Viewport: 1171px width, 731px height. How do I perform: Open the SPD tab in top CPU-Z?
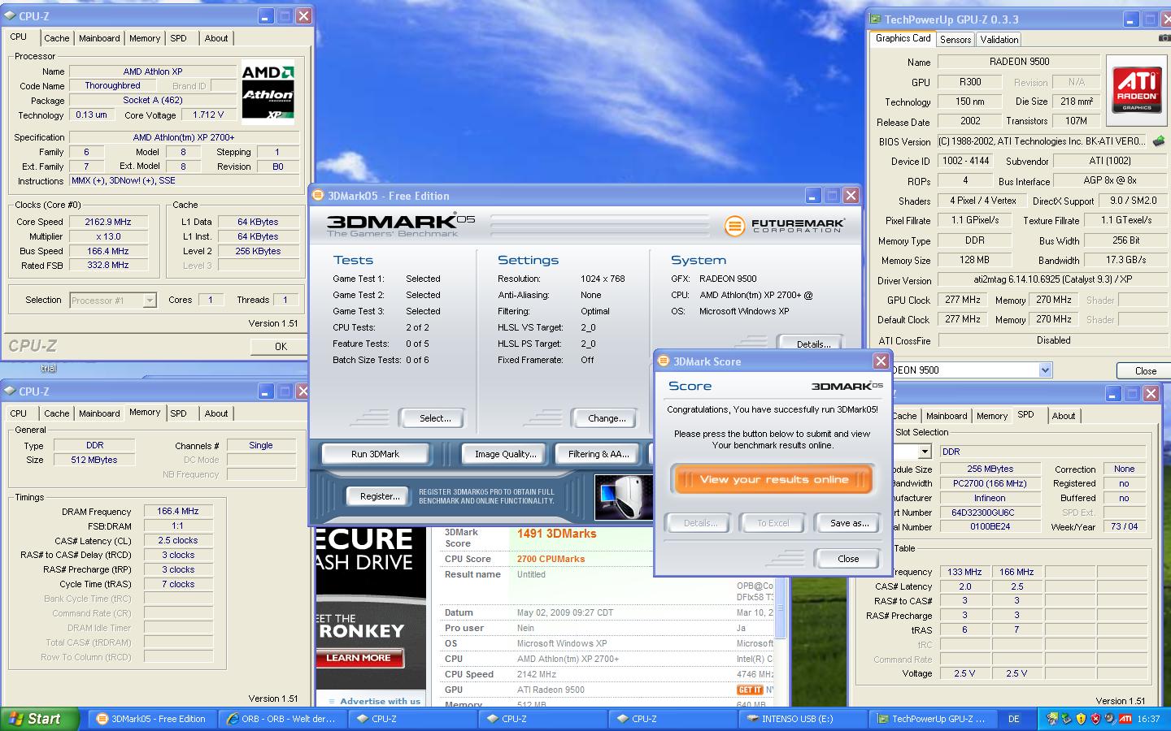point(178,38)
